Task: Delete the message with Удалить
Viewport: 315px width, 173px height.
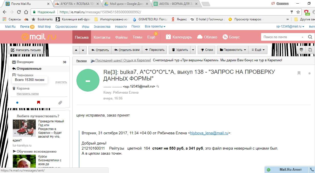Action: point(180,50)
